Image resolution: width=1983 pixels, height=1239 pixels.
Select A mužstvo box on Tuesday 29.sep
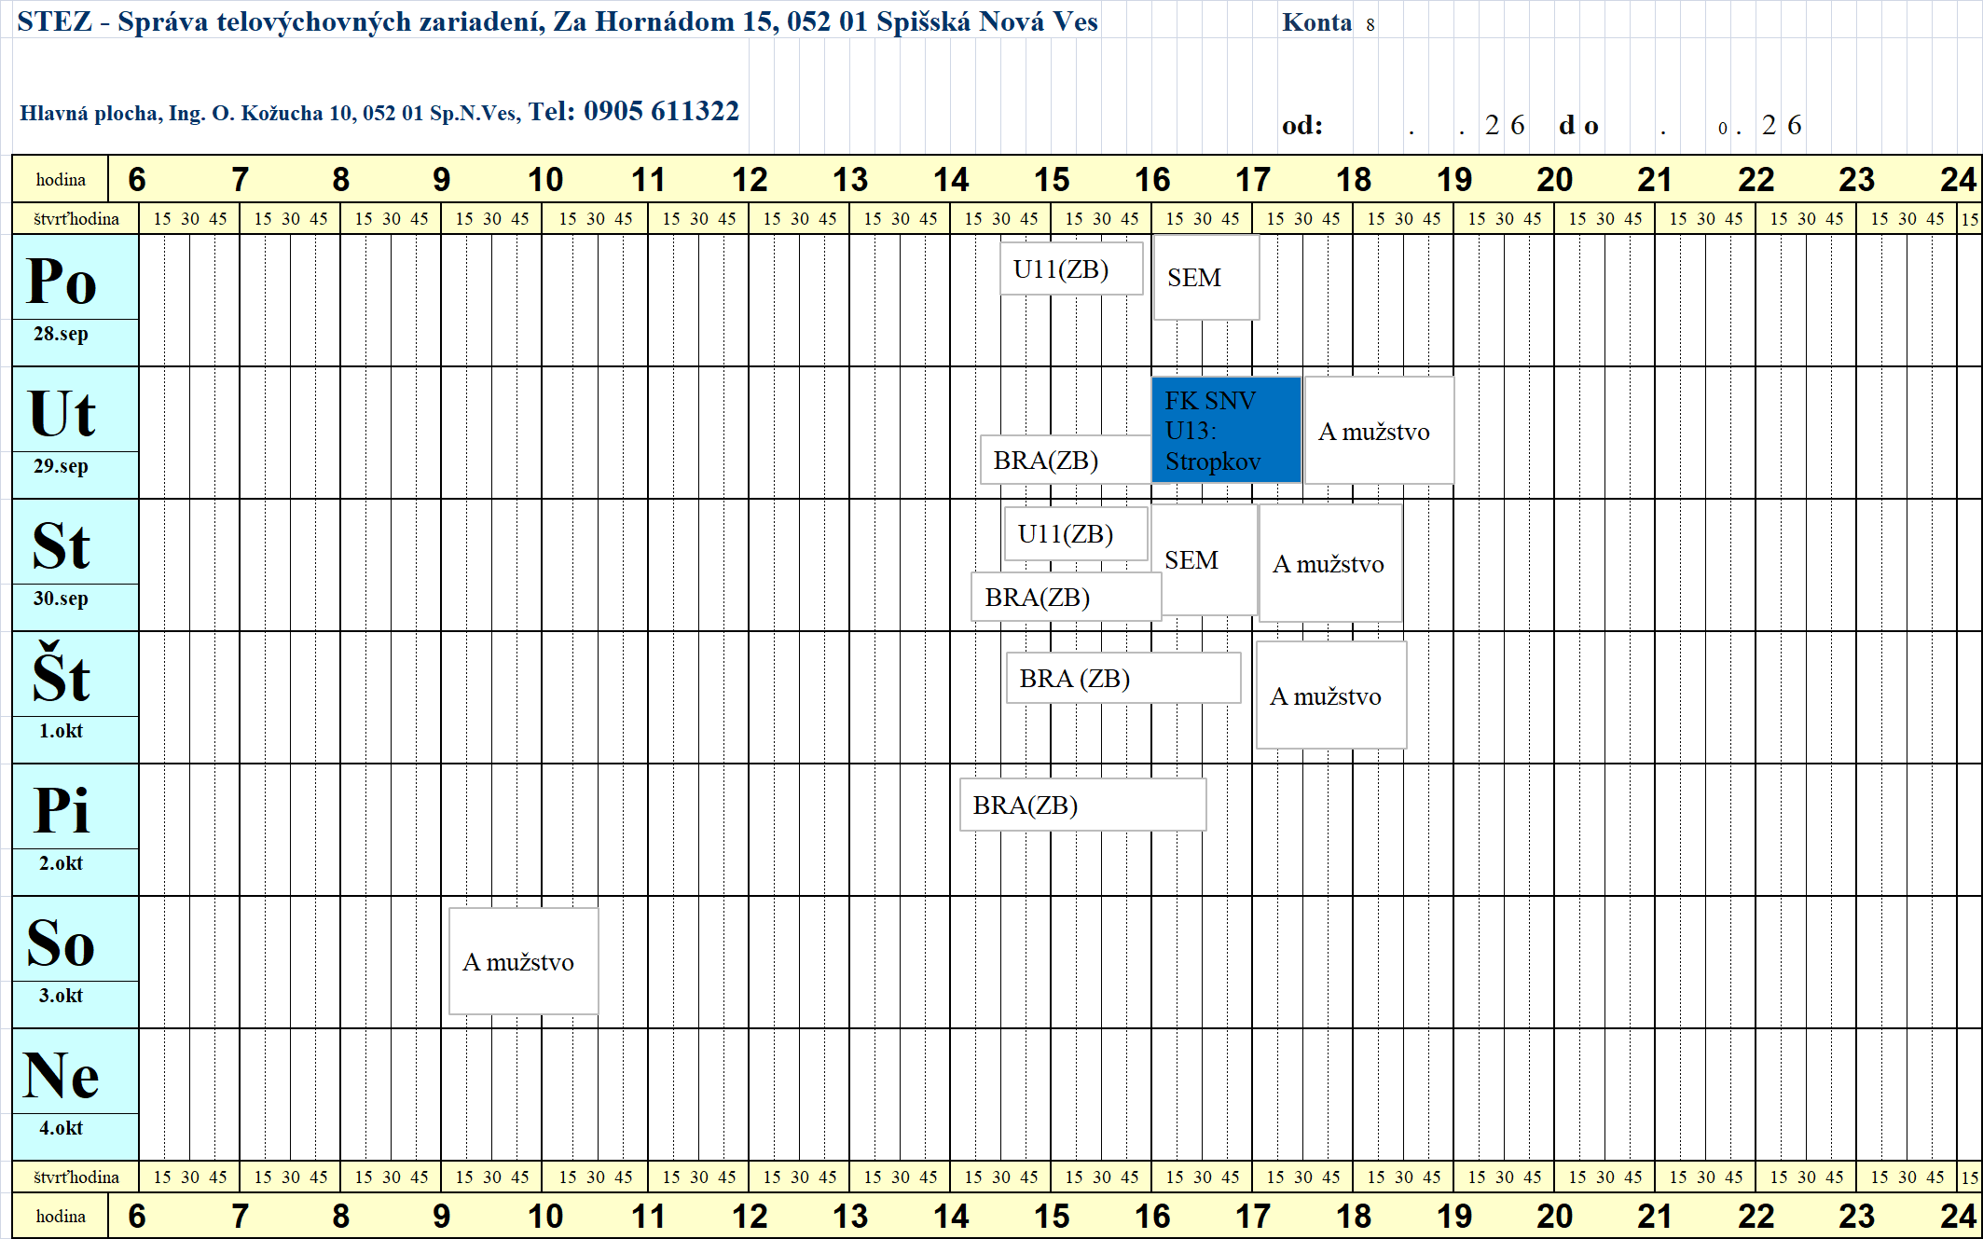[x=1379, y=431]
